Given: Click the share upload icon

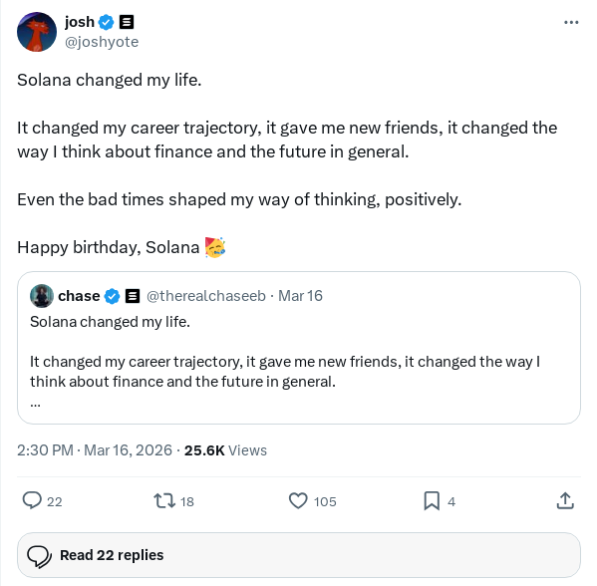Looking at the screenshot, I should click(565, 500).
